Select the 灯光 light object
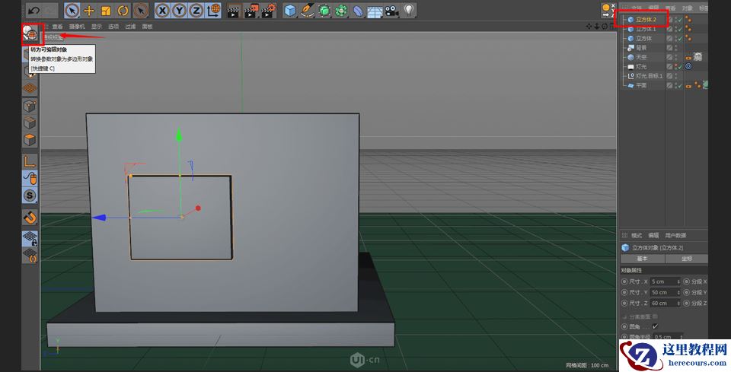The image size is (731, 372). [641, 67]
